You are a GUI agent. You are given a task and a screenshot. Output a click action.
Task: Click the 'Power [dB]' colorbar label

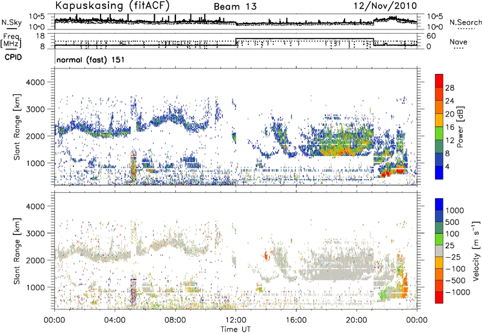[x=460, y=127]
